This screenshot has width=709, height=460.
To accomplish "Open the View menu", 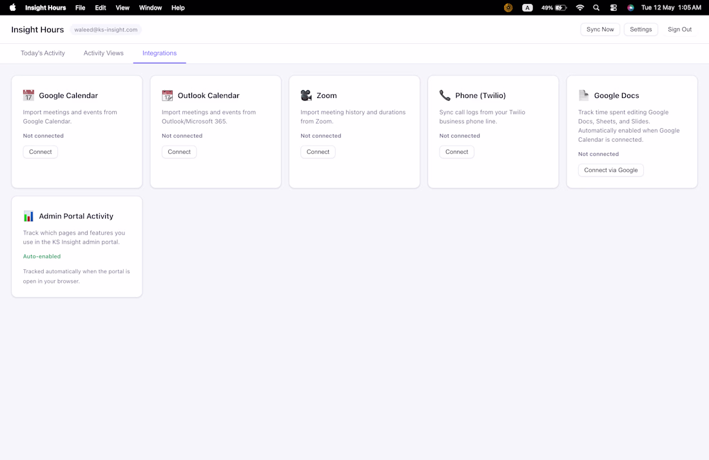I will point(122,8).
